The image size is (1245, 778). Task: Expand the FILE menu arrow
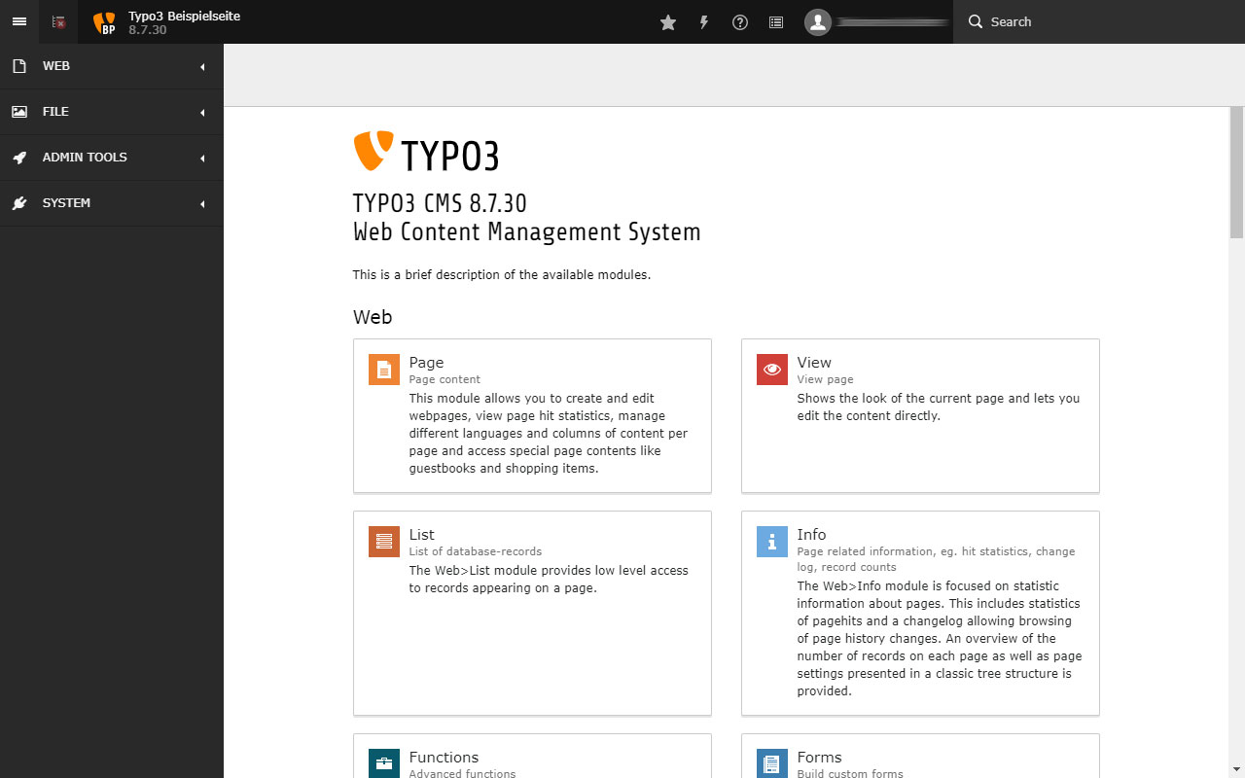tap(202, 113)
